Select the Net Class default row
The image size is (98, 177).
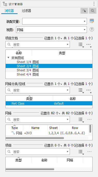pos(49,103)
